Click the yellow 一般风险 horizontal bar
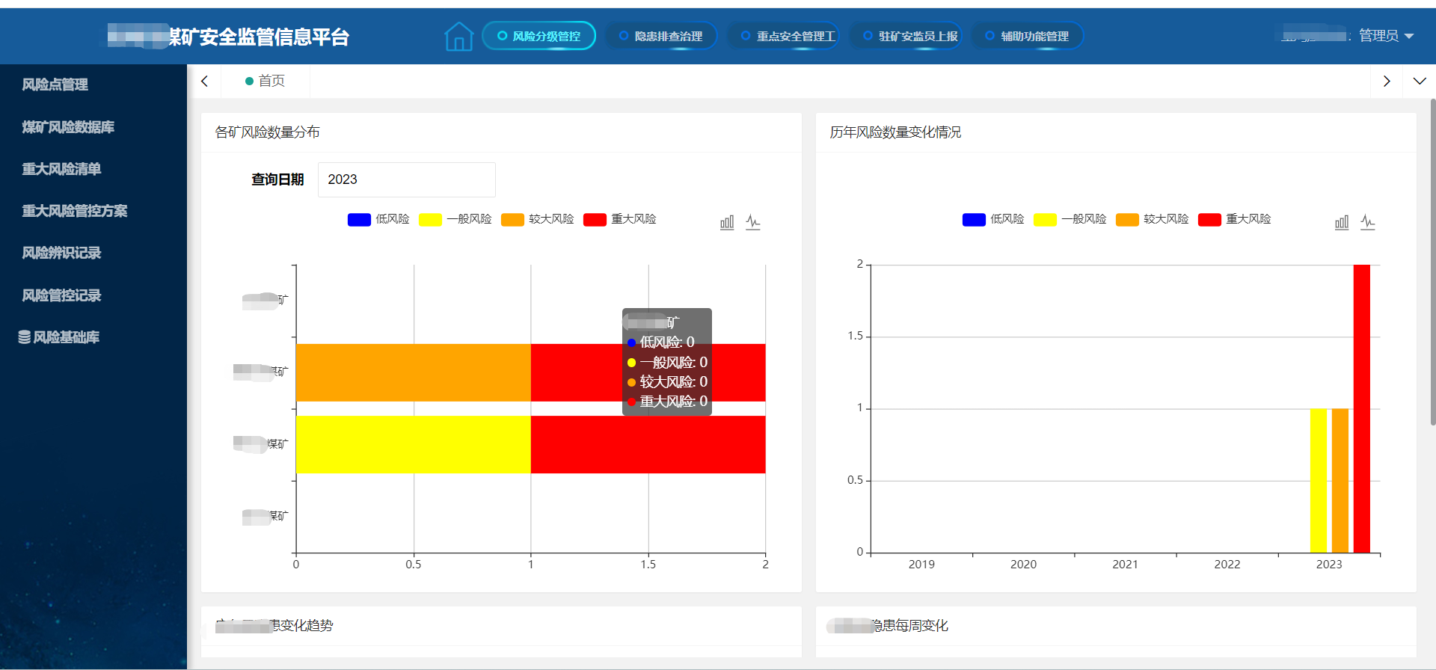Viewport: 1436px width, 670px height. [413, 444]
